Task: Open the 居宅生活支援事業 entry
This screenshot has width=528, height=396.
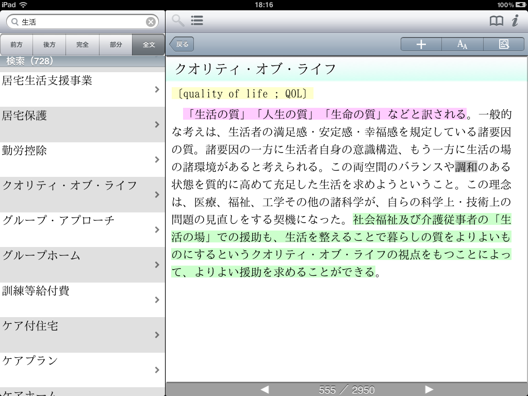Action: click(82, 89)
